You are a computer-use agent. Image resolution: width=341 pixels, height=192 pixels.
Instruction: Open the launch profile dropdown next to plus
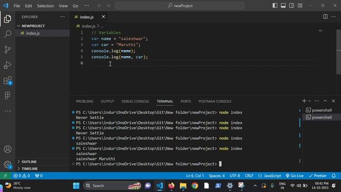click(310, 101)
